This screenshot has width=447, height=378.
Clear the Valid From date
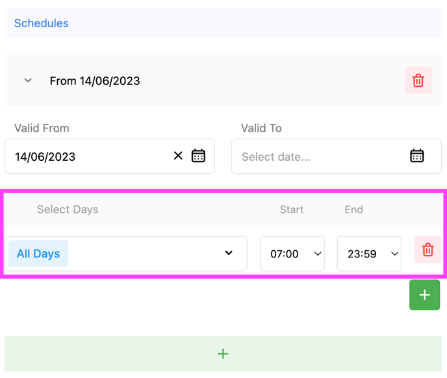tap(178, 156)
